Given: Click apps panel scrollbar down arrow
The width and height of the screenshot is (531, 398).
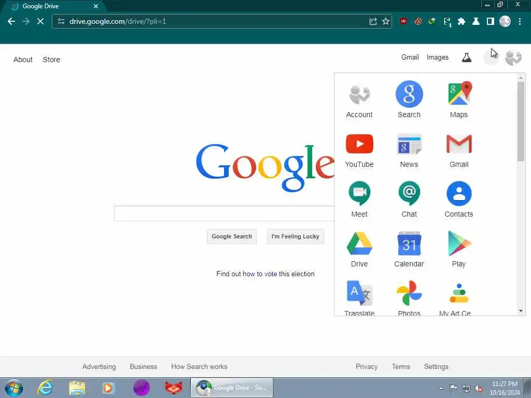Looking at the screenshot, I should pos(521,311).
